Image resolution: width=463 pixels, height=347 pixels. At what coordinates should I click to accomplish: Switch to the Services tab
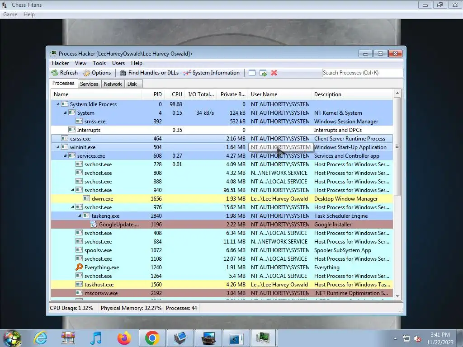[x=89, y=84]
